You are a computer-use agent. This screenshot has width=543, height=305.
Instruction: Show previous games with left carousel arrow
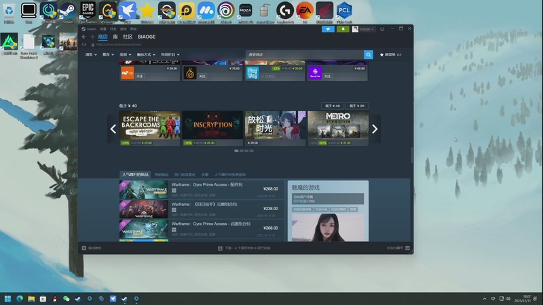pos(113,129)
